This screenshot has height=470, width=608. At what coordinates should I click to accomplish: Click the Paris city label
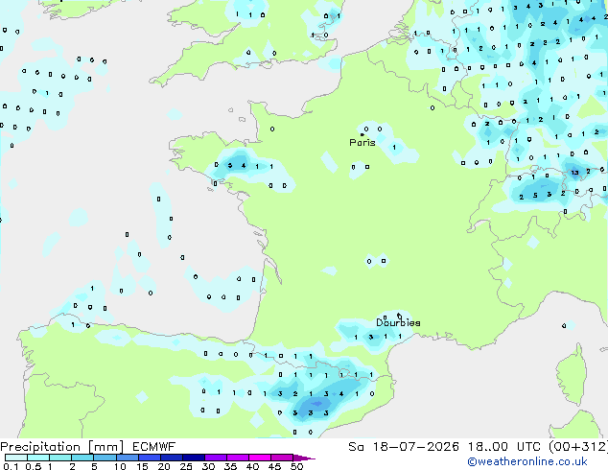pos(362,143)
